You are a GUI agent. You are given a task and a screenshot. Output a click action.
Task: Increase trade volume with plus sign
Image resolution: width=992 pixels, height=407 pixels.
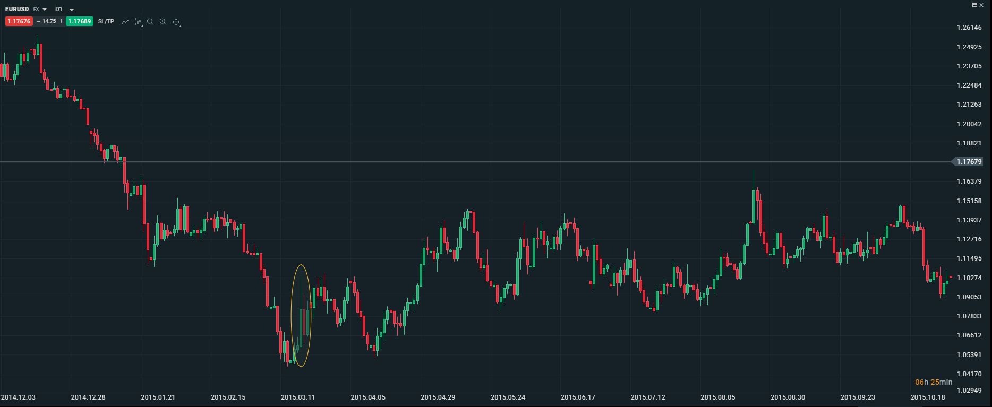[x=62, y=21]
